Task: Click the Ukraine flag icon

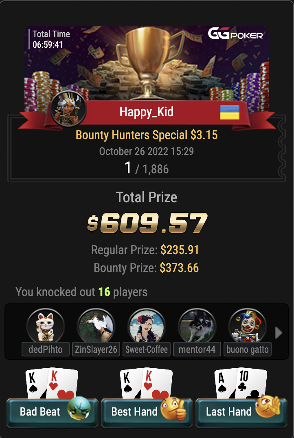Action: click(x=230, y=112)
